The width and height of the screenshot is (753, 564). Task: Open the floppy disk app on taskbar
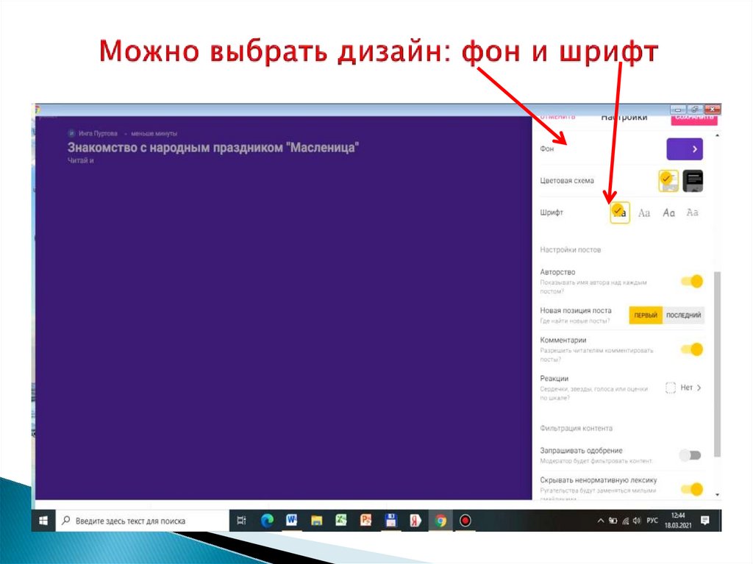391,521
